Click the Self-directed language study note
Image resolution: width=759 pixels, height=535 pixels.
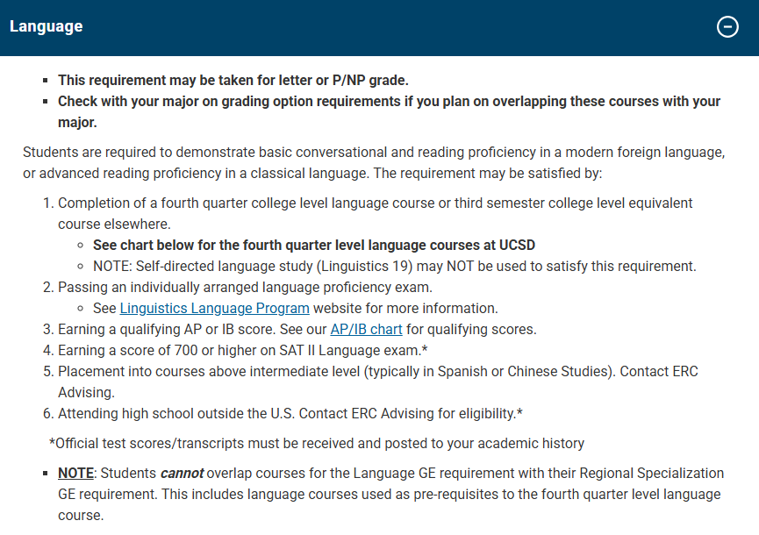394,266
